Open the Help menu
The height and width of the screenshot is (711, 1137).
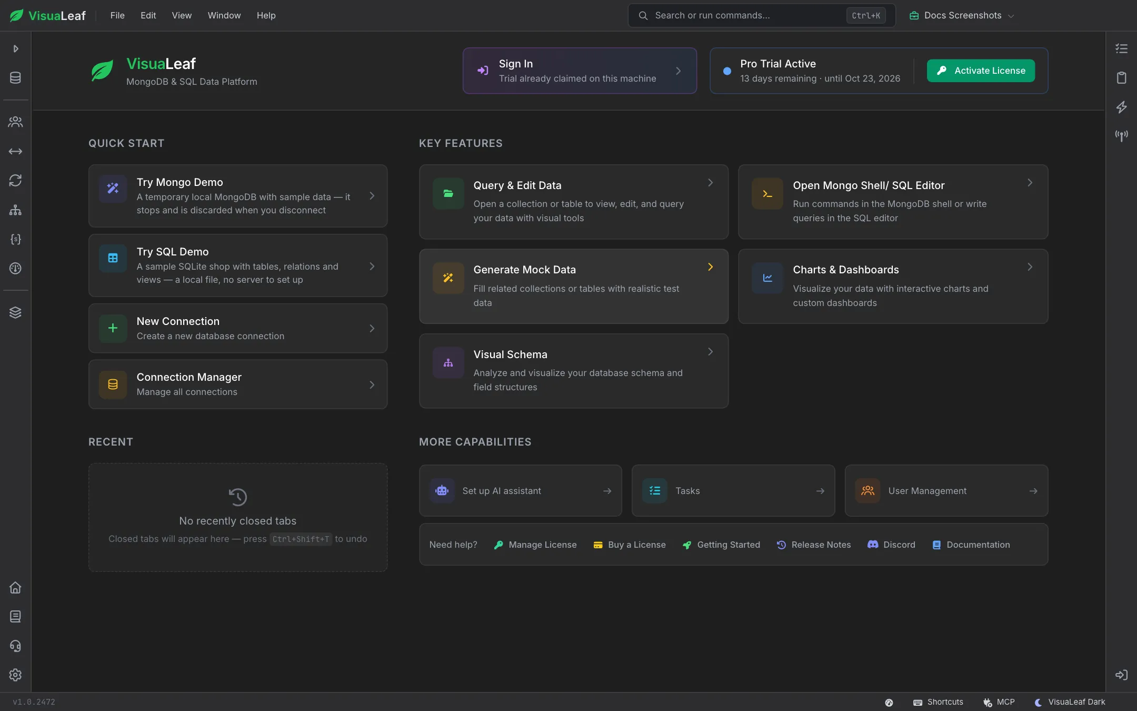click(266, 16)
